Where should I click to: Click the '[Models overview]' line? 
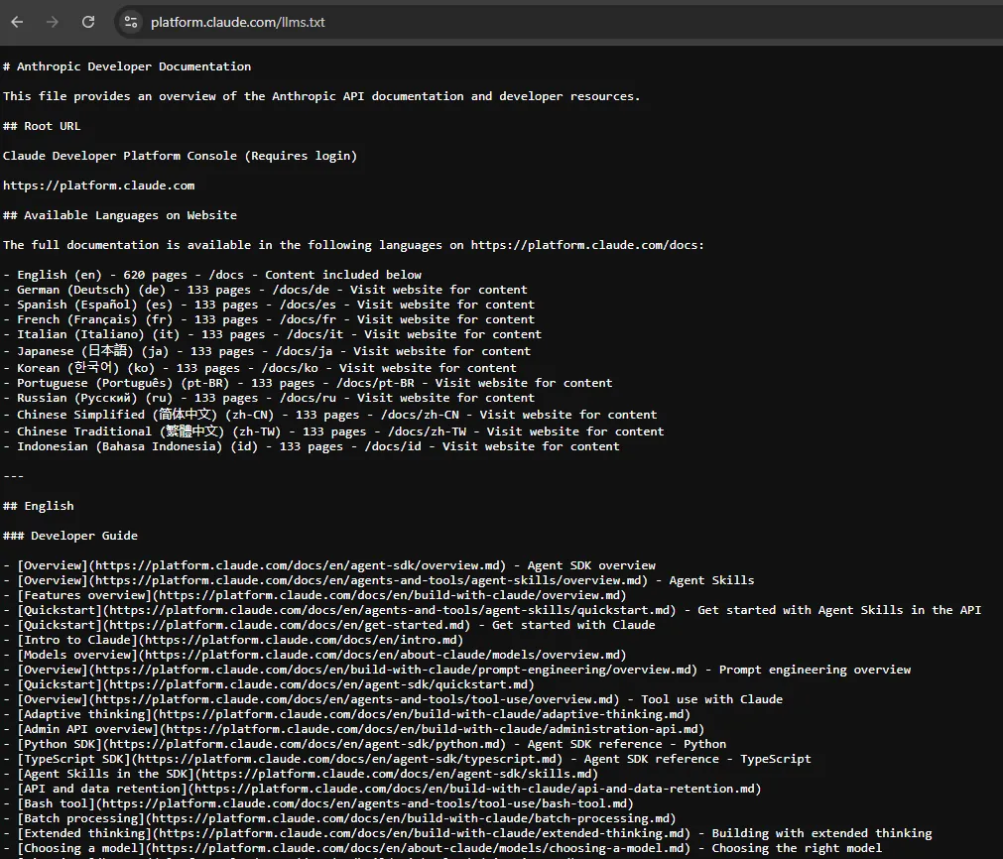tap(314, 655)
